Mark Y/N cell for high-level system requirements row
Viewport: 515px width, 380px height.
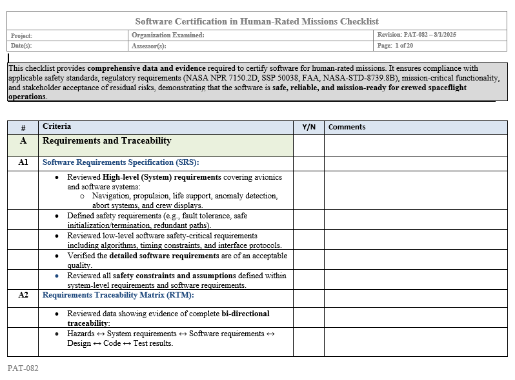(x=308, y=191)
